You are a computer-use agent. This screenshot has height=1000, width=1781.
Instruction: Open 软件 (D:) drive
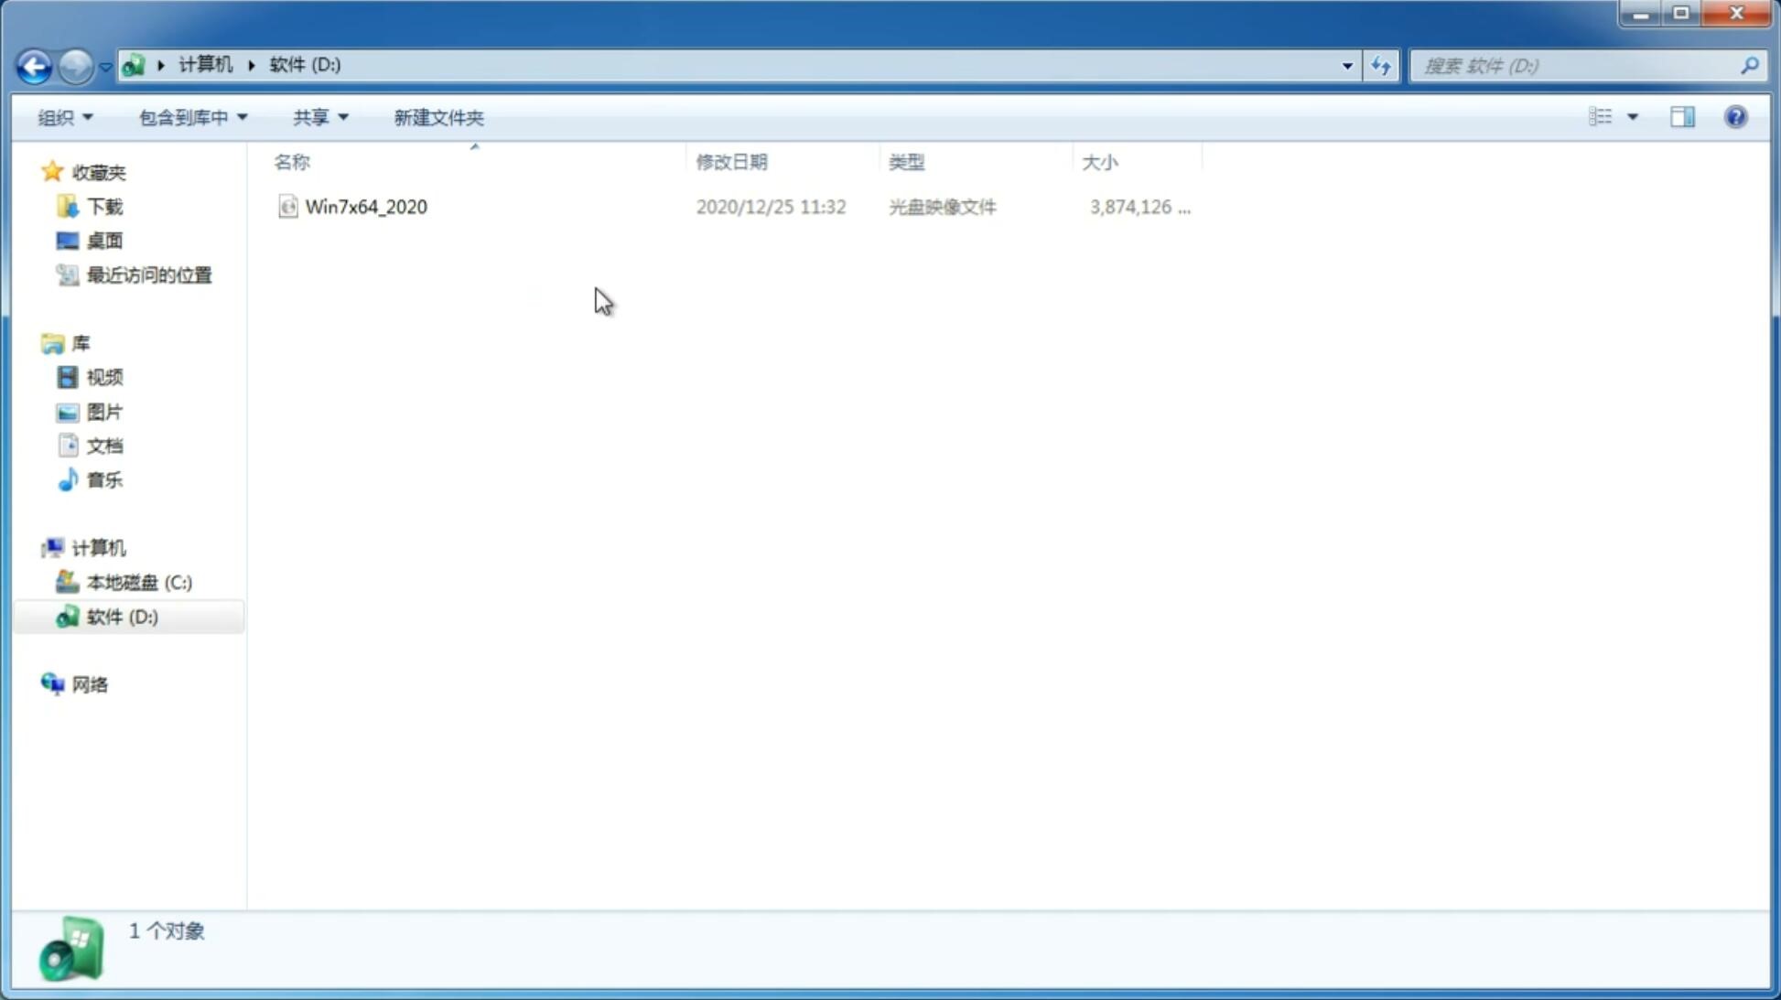(x=121, y=616)
